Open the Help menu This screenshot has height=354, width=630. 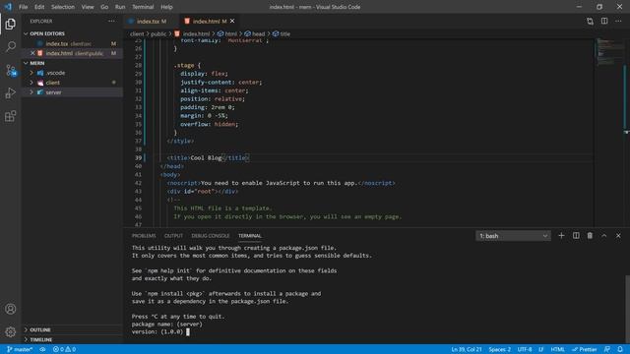pyautogui.click(x=166, y=7)
